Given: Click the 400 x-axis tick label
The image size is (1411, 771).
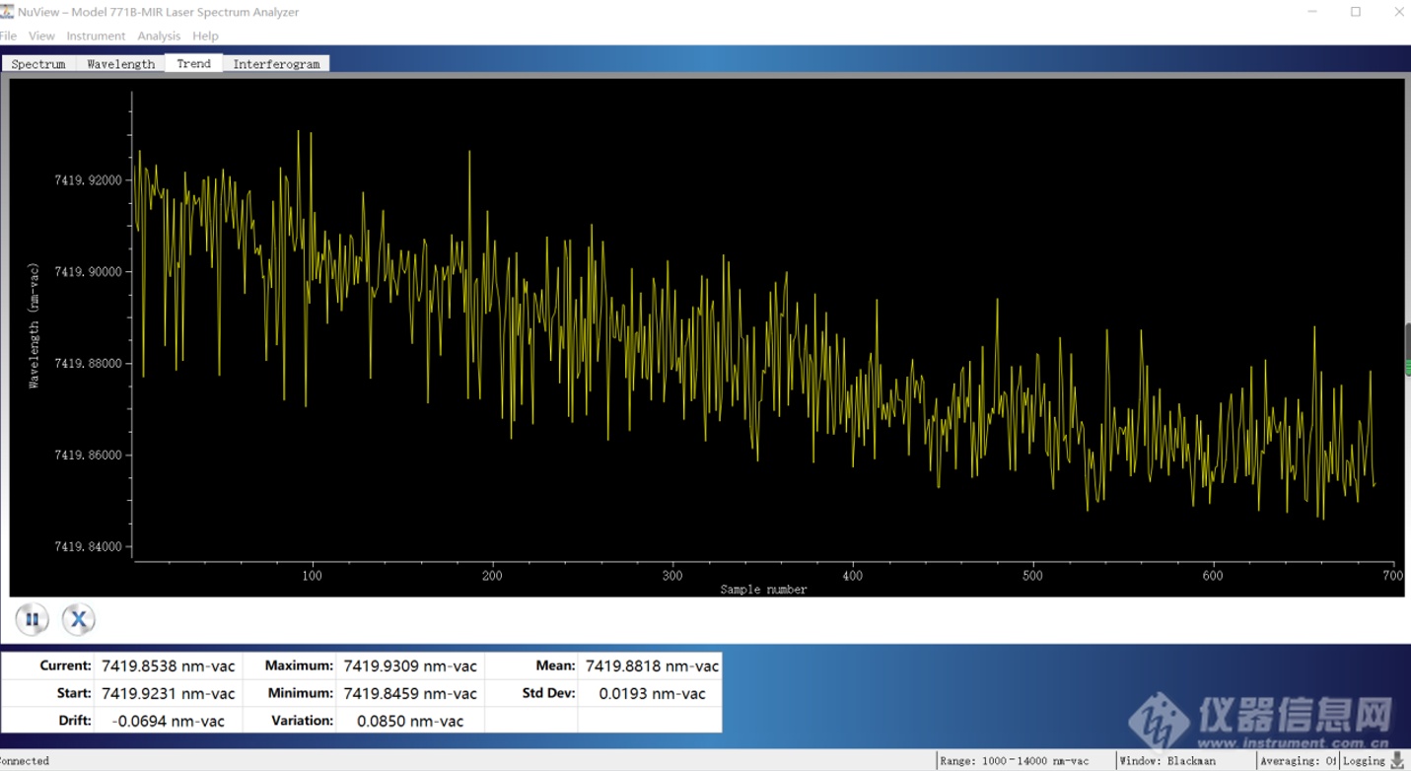Looking at the screenshot, I should pyautogui.click(x=853, y=576).
